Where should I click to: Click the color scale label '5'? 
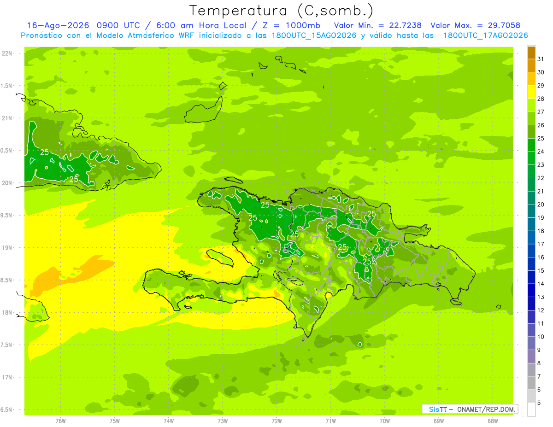(x=539, y=403)
